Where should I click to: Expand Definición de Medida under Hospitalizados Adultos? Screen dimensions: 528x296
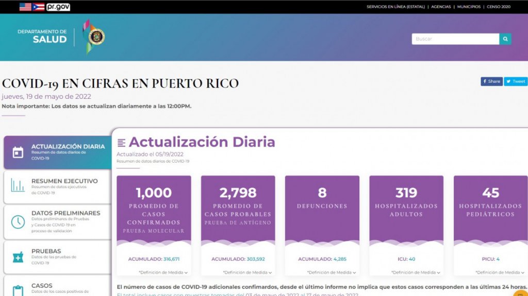pyautogui.click(x=416, y=272)
